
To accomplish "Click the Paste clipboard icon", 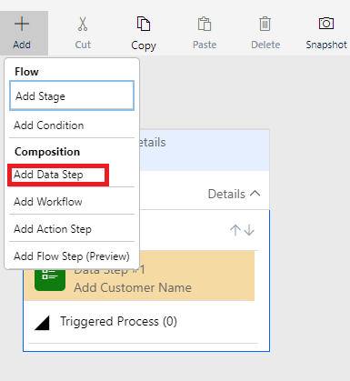I will (205, 24).
